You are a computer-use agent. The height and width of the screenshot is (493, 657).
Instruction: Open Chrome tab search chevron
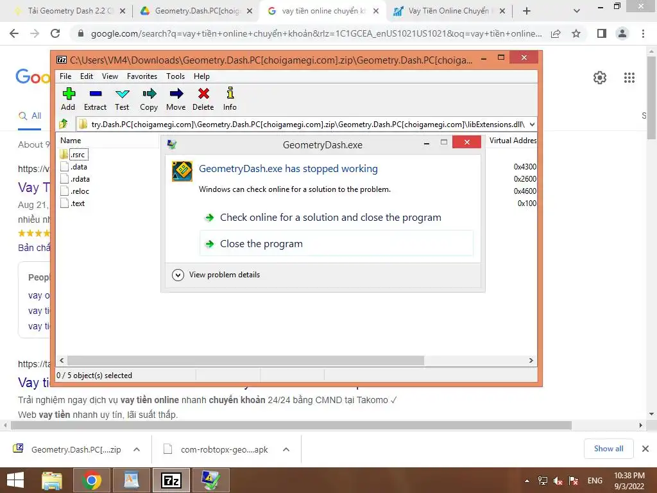[577, 12]
